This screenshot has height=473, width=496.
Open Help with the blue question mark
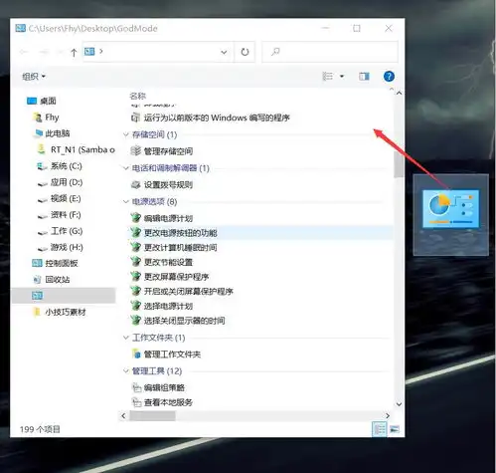tap(389, 77)
